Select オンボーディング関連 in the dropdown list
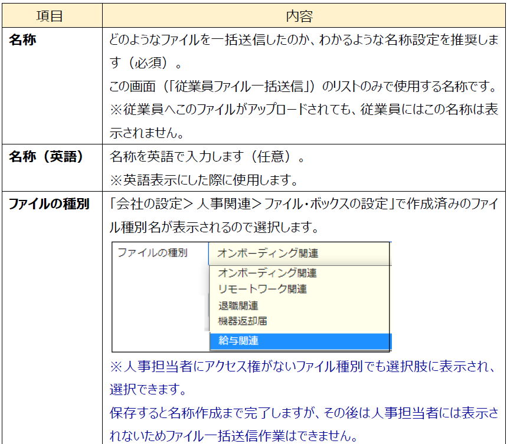The image size is (507, 444). click(267, 273)
